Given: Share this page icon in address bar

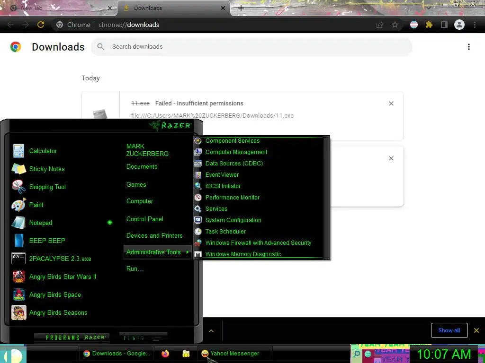Looking at the screenshot, I should click(x=380, y=25).
